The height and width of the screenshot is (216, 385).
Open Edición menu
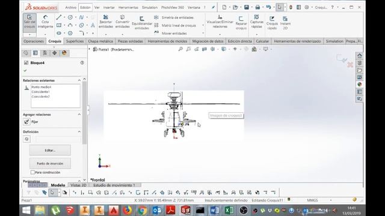[85, 7]
